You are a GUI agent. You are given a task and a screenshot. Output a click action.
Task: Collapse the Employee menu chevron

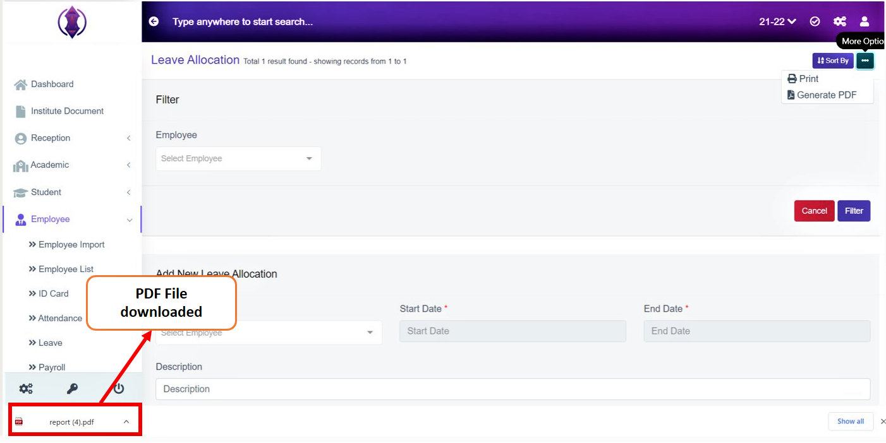coord(130,220)
